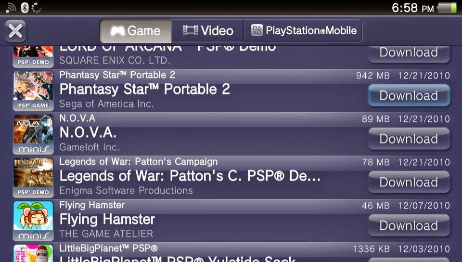462x262 pixels.
Task: Open the Flying Hamster title entry
Action: [107, 220]
